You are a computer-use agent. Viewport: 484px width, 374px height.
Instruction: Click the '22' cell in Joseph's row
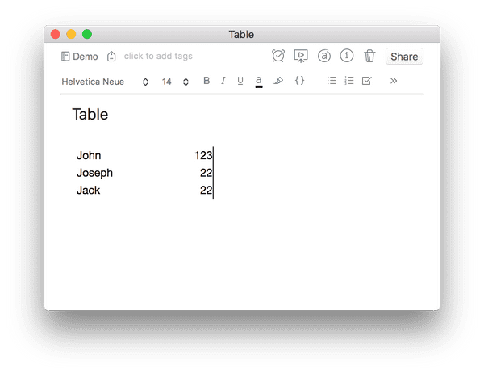click(x=206, y=173)
